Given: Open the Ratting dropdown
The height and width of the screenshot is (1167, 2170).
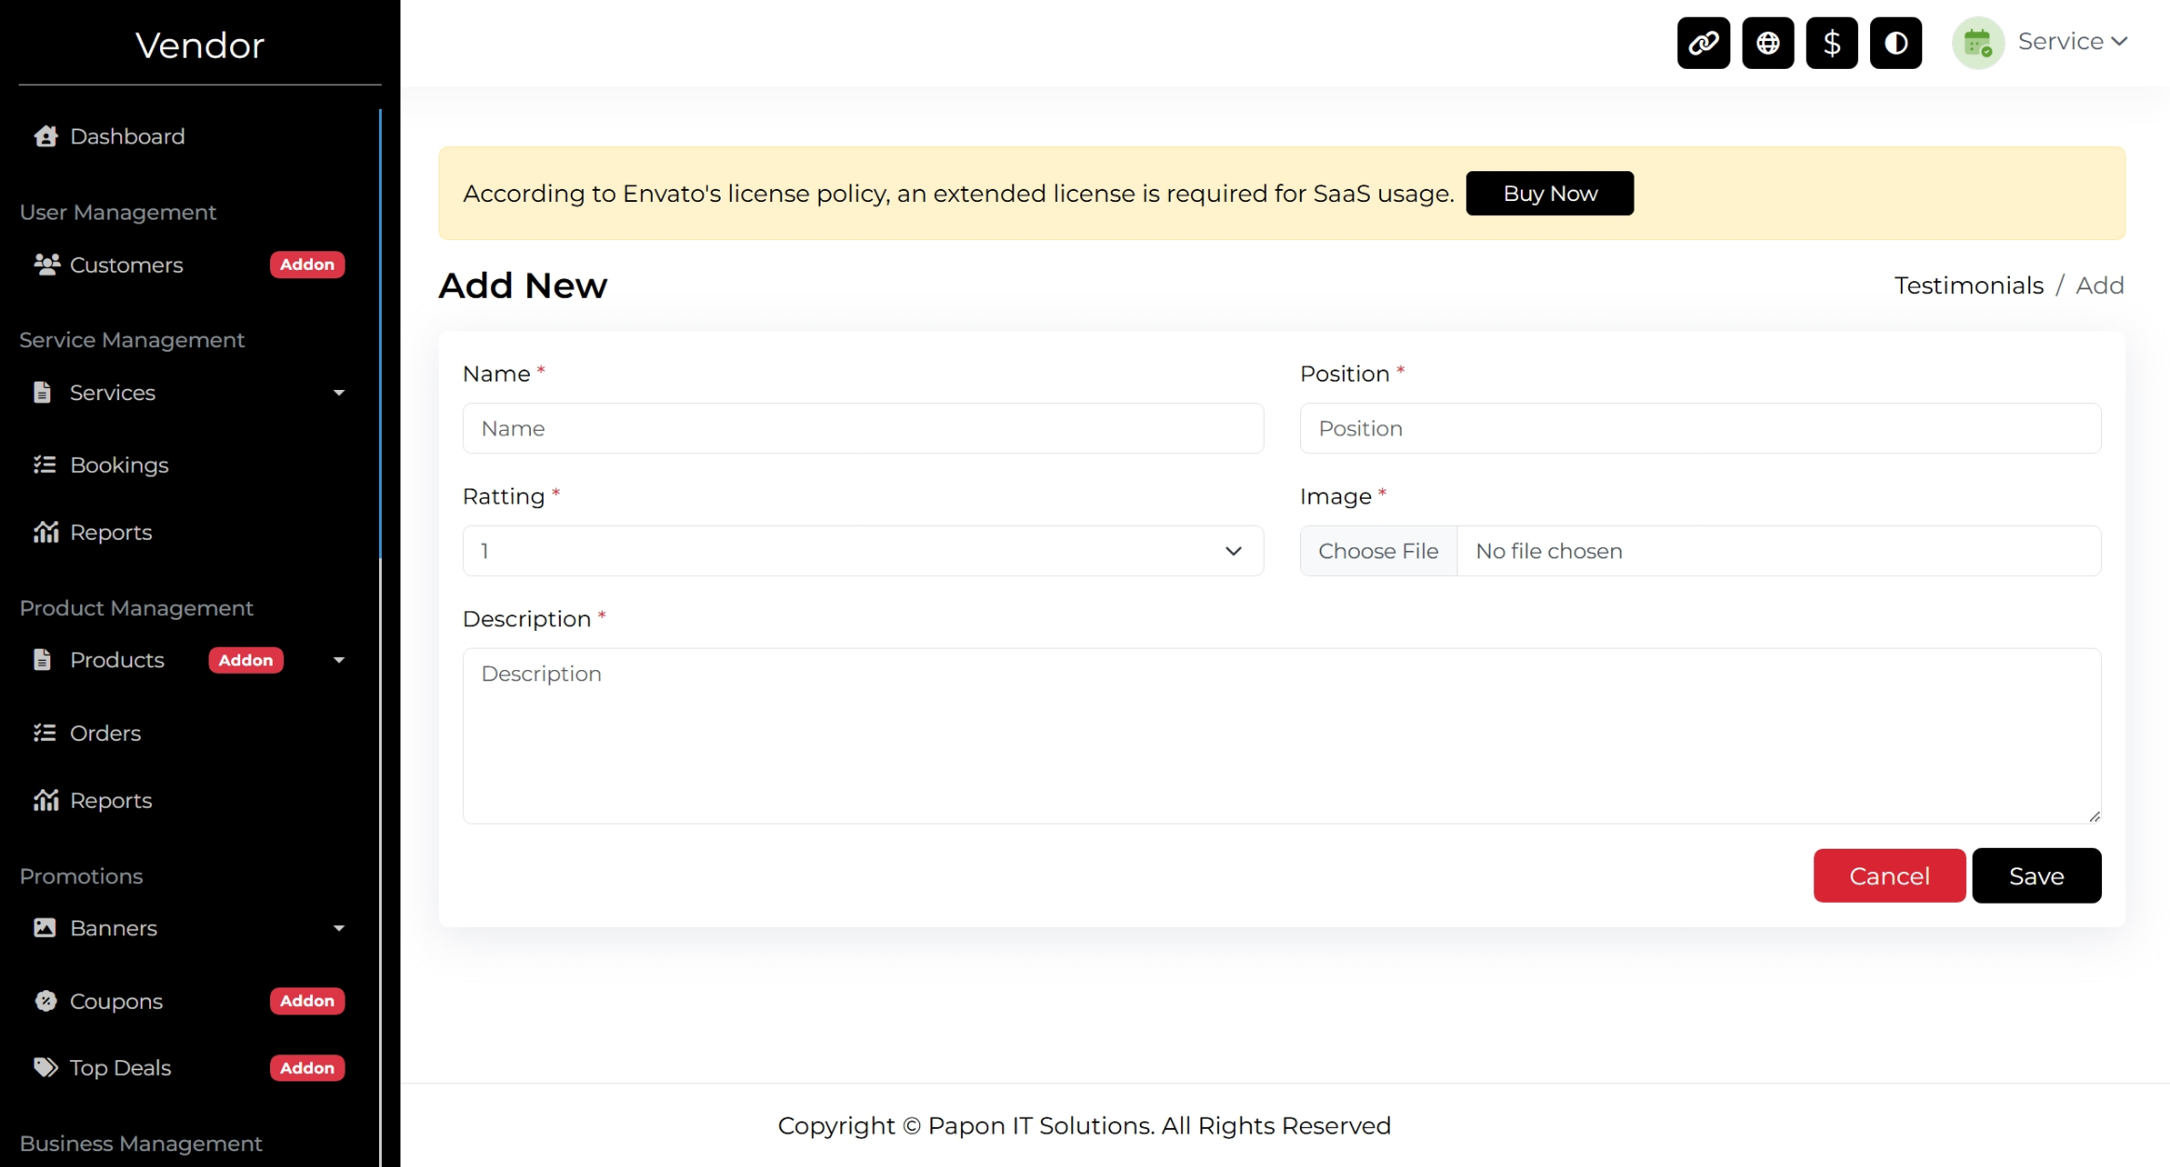Looking at the screenshot, I should [862, 551].
